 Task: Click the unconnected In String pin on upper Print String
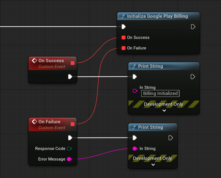(x=135, y=91)
